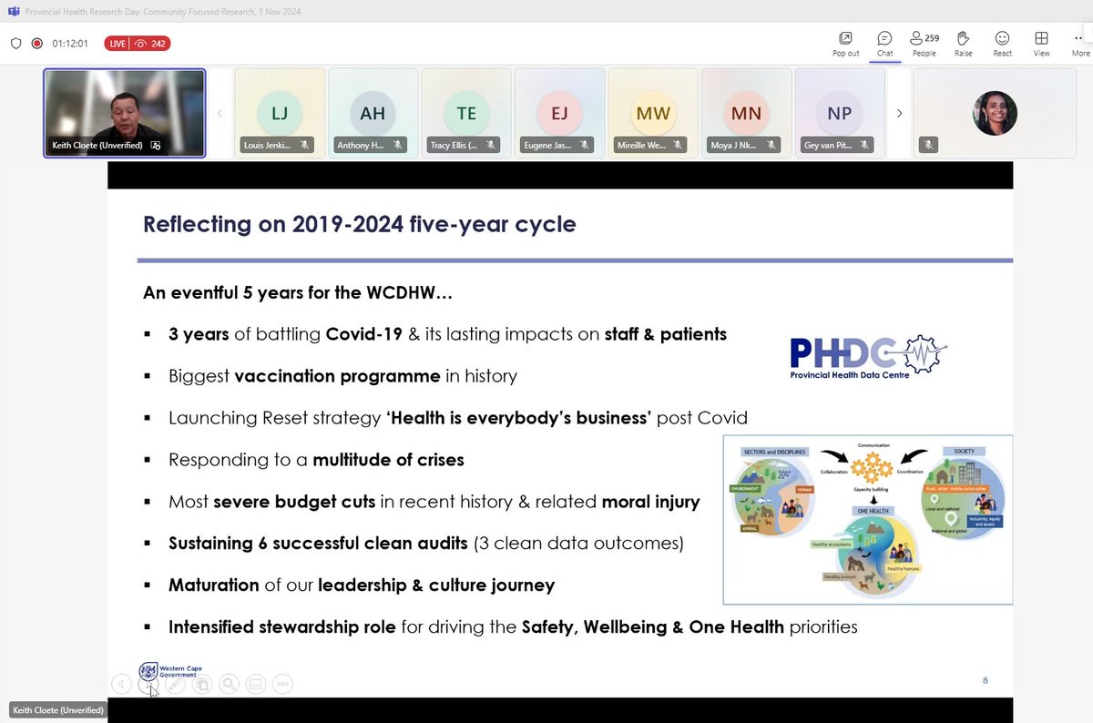Click the Teams app logo icon

click(x=14, y=11)
